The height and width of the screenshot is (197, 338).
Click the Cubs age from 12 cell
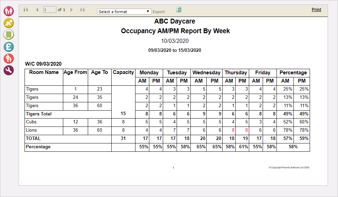click(75, 122)
